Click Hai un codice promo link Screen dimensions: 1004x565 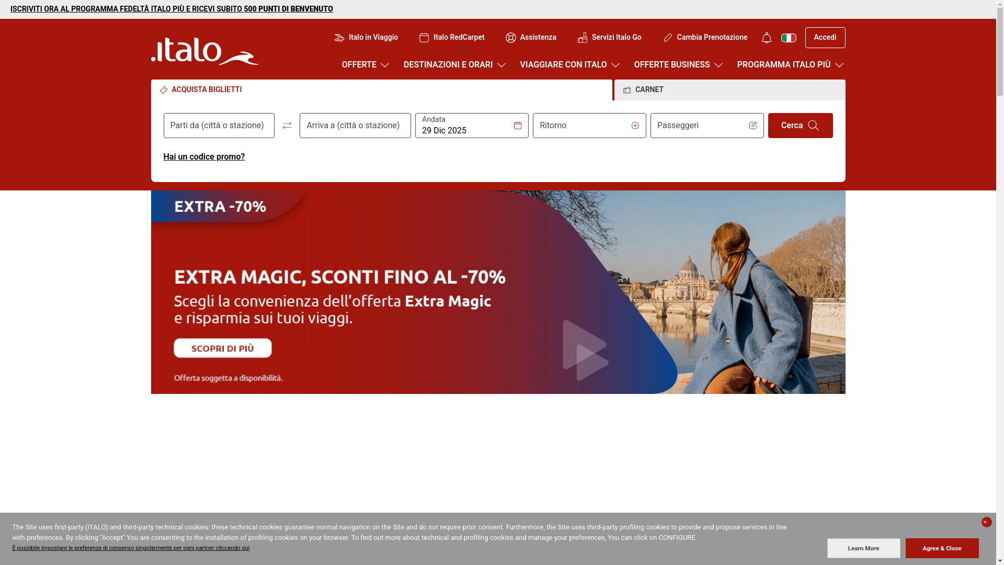point(204,157)
